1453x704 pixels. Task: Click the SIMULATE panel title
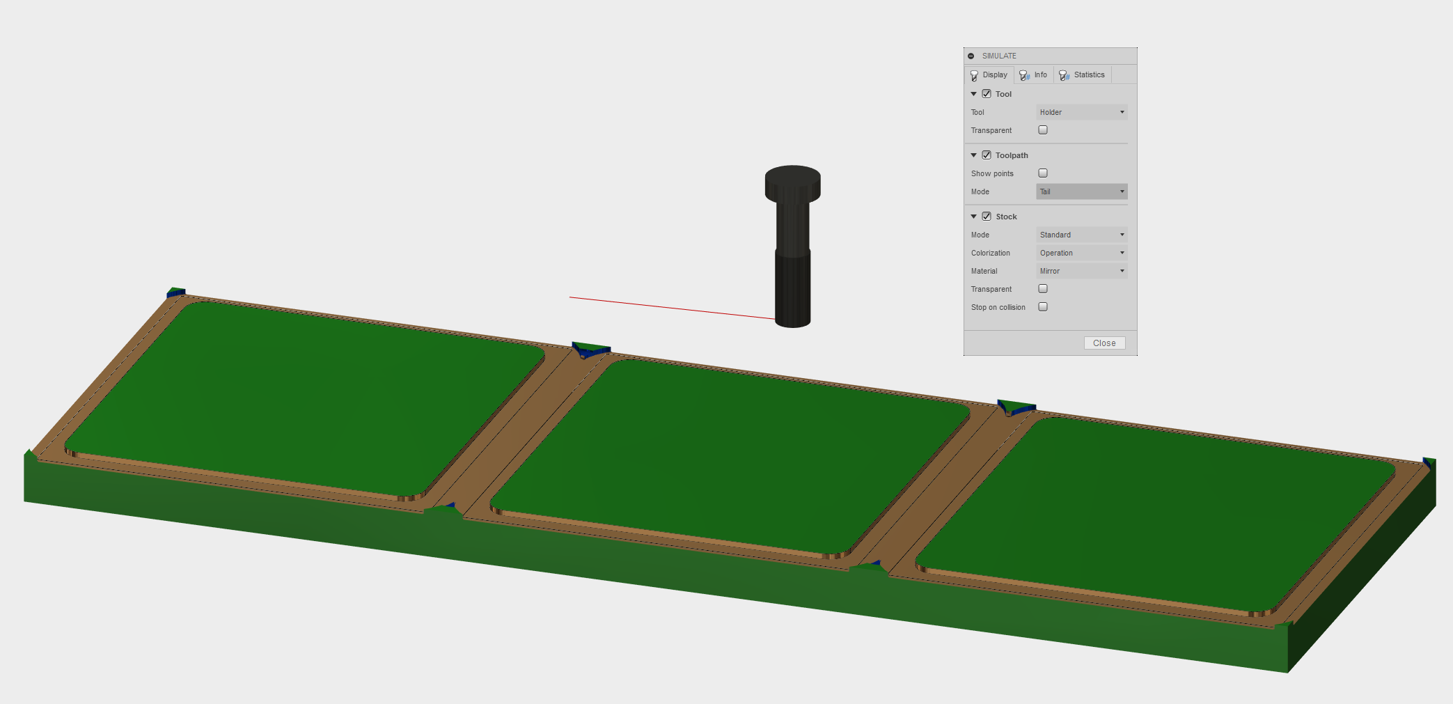(999, 56)
